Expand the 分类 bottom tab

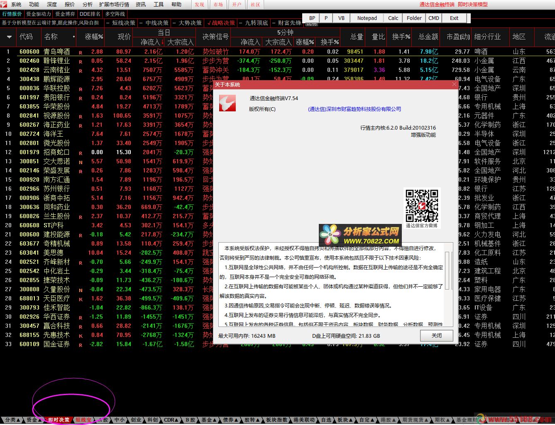tap(12, 420)
